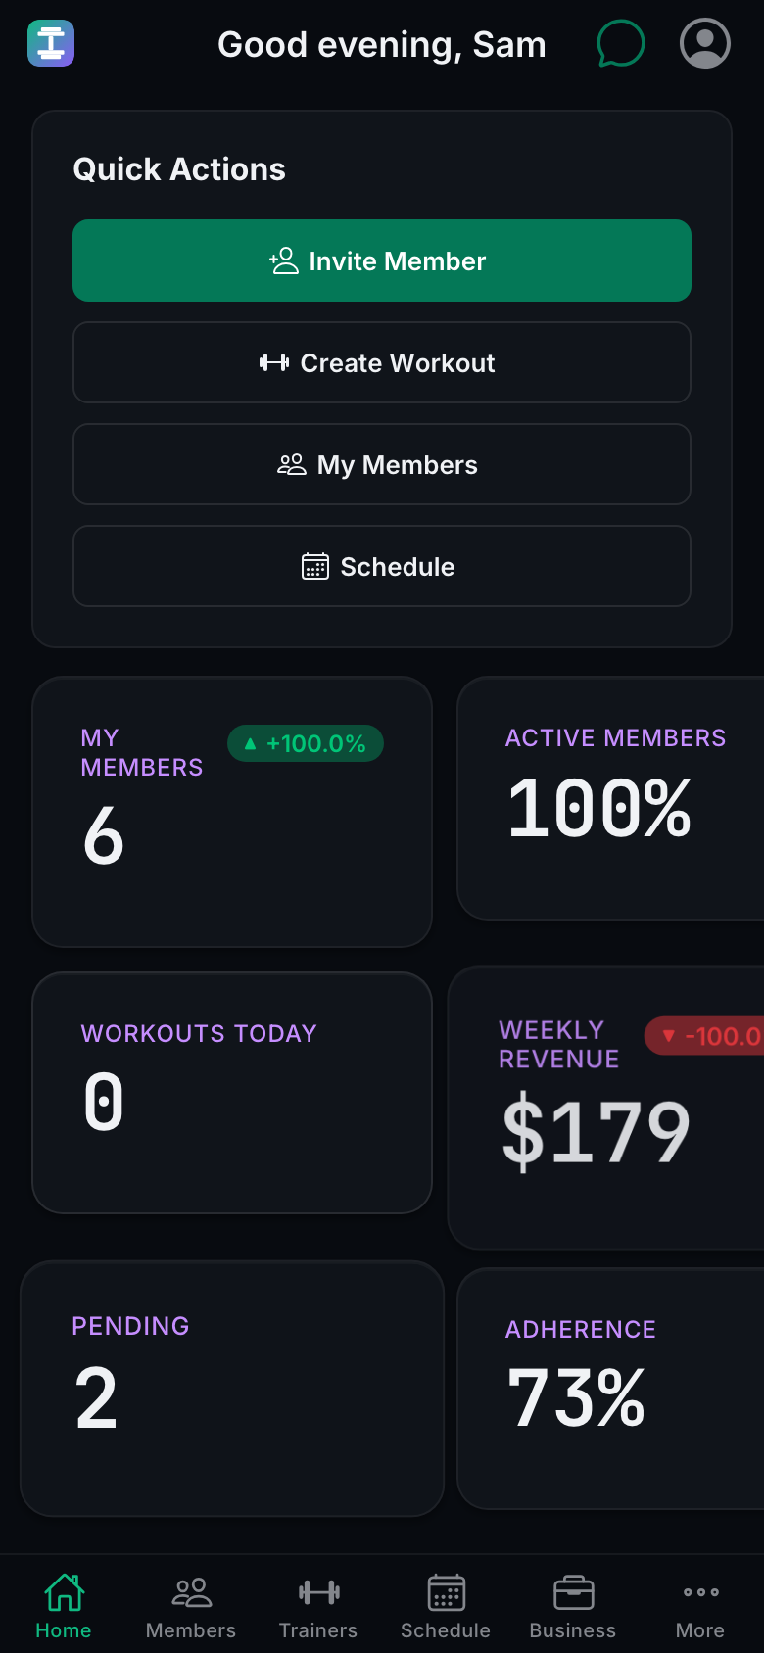Open the Pending requests card

click(x=232, y=1389)
